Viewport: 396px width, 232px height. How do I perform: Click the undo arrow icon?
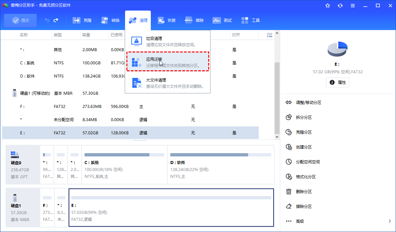(47, 20)
